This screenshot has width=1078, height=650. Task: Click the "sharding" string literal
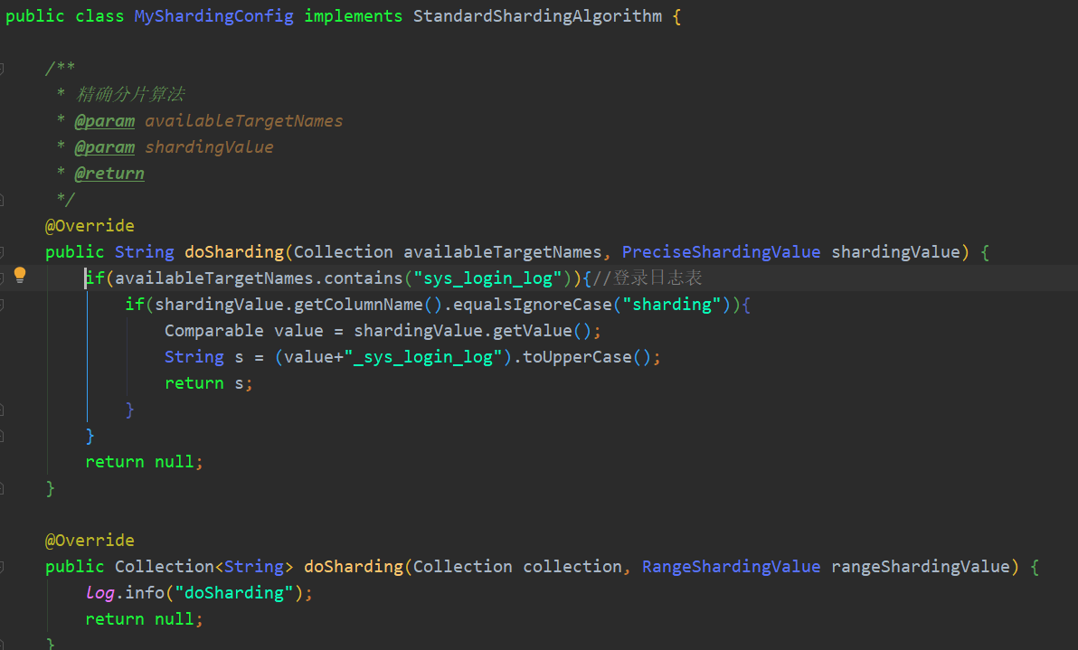point(672,305)
